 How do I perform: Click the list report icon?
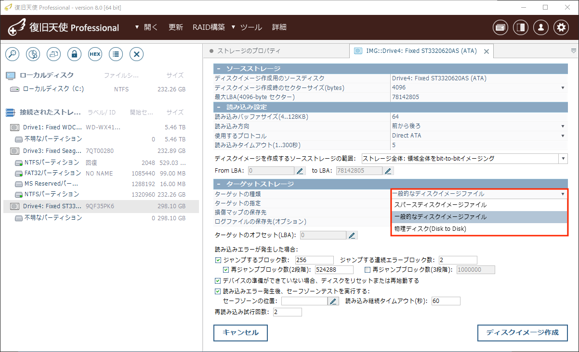[x=116, y=54]
